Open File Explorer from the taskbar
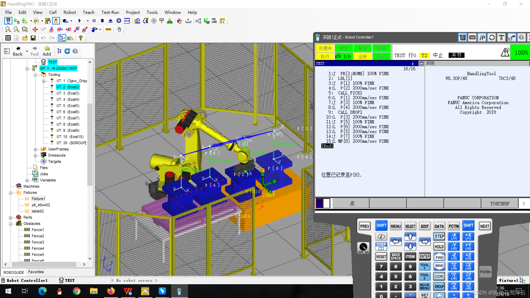Viewport: 530px width, 298px height. (x=94, y=291)
